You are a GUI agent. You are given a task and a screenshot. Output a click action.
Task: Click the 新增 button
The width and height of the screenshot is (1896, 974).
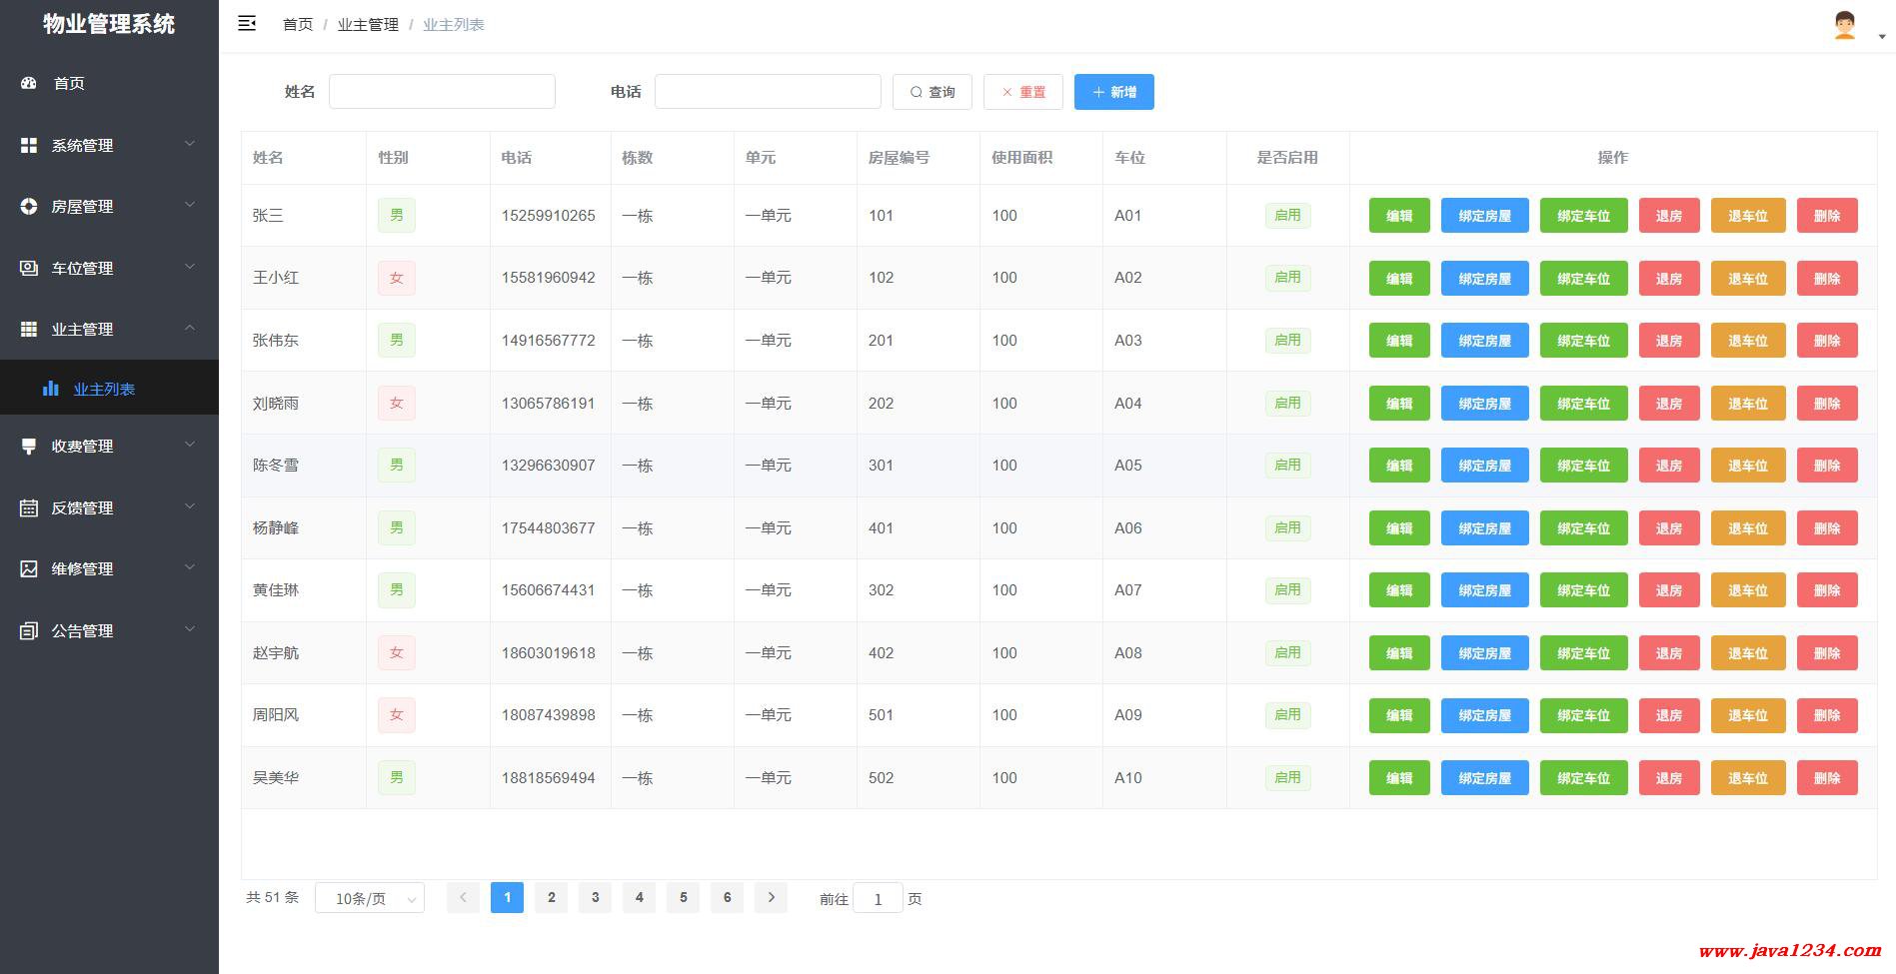(x=1113, y=92)
